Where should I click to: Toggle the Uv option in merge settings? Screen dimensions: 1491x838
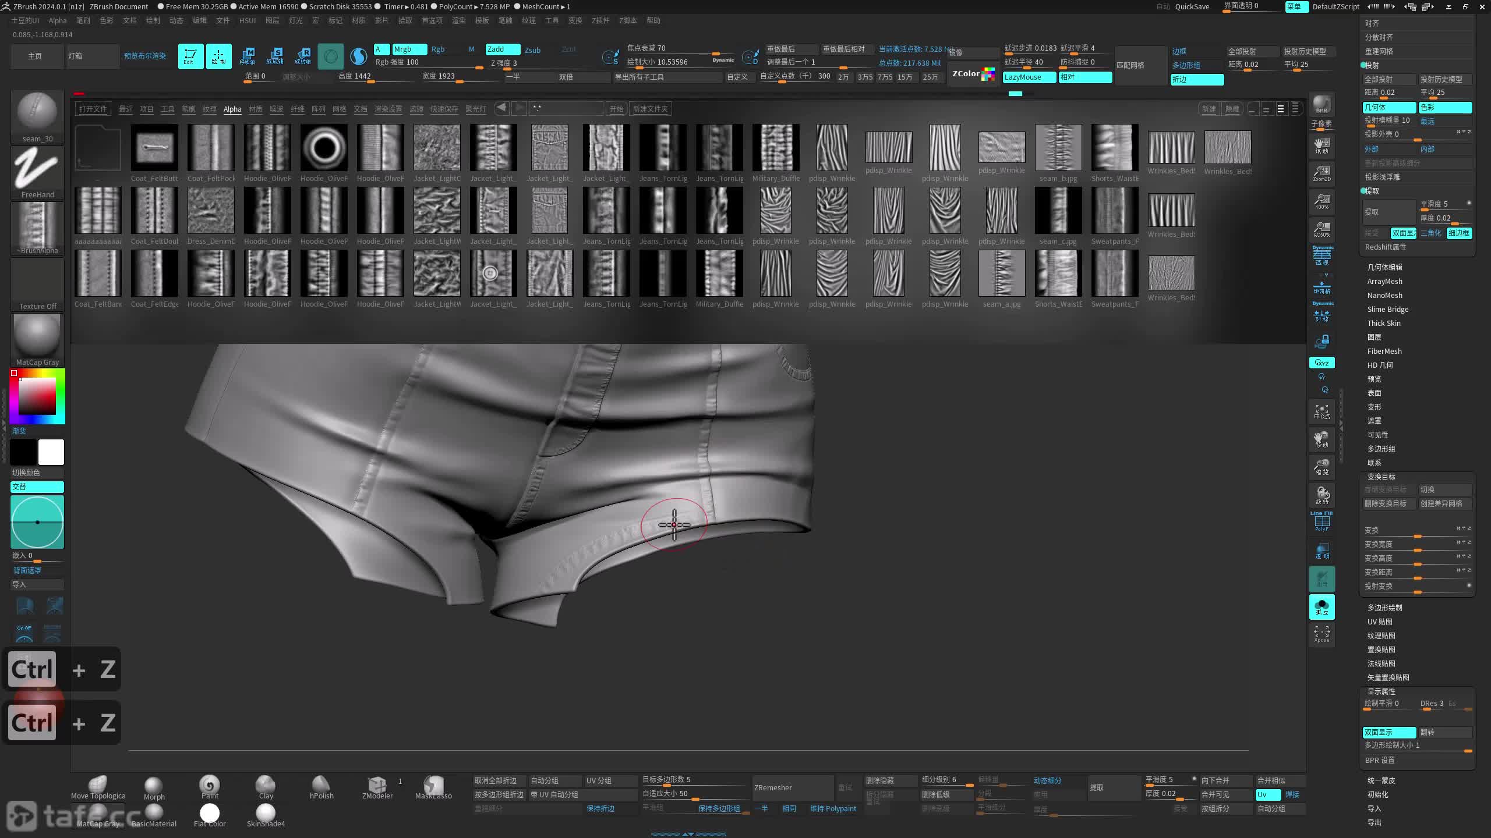(1268, 795)
